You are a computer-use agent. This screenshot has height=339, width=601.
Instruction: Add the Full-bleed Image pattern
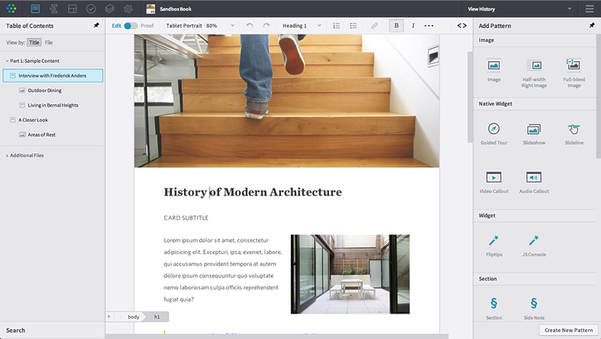[574, 73]
